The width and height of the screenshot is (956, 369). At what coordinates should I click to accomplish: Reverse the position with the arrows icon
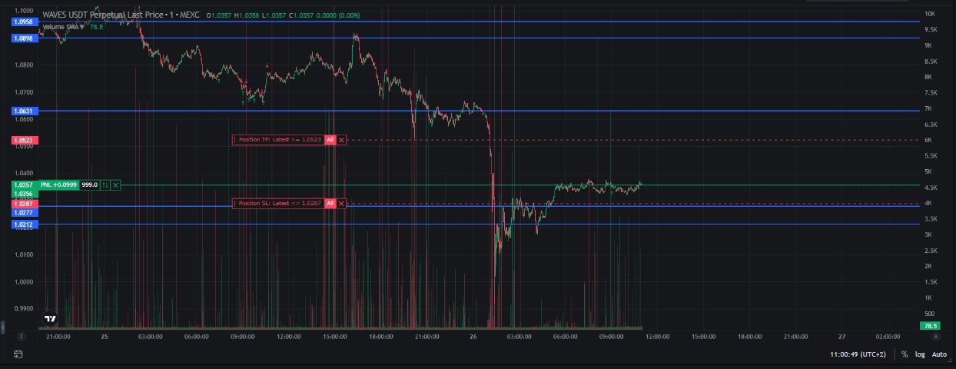click(105, 185)
